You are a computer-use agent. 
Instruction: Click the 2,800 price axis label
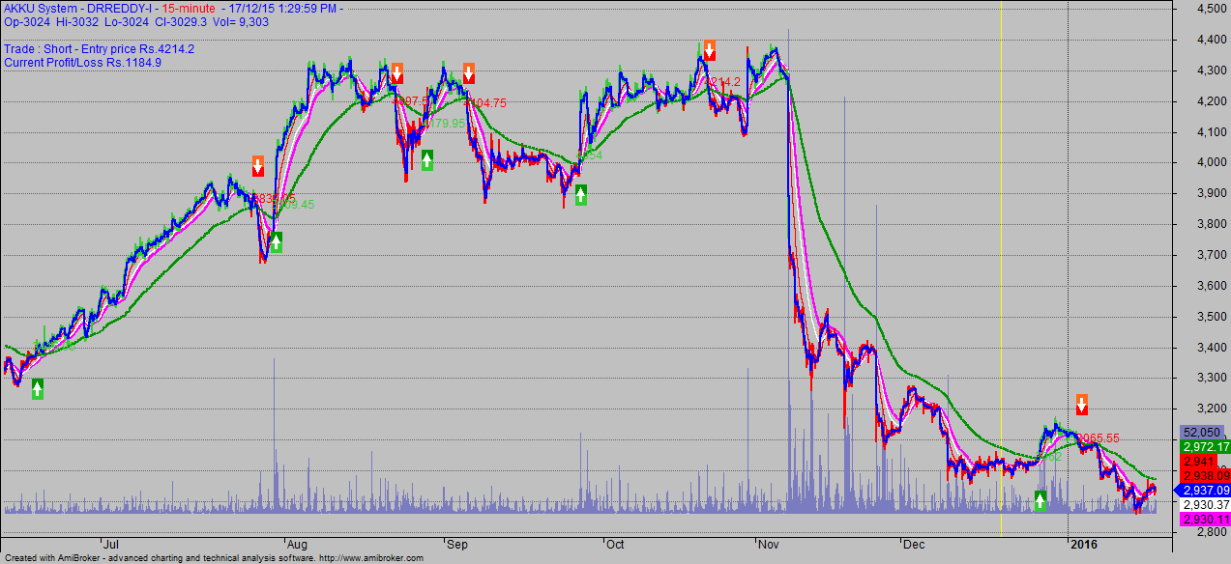pyautogui.click(x=1212, y=532)
